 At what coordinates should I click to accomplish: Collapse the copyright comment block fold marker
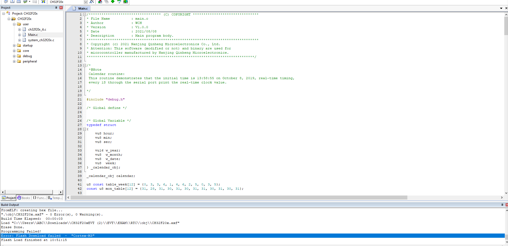[84, 14]
